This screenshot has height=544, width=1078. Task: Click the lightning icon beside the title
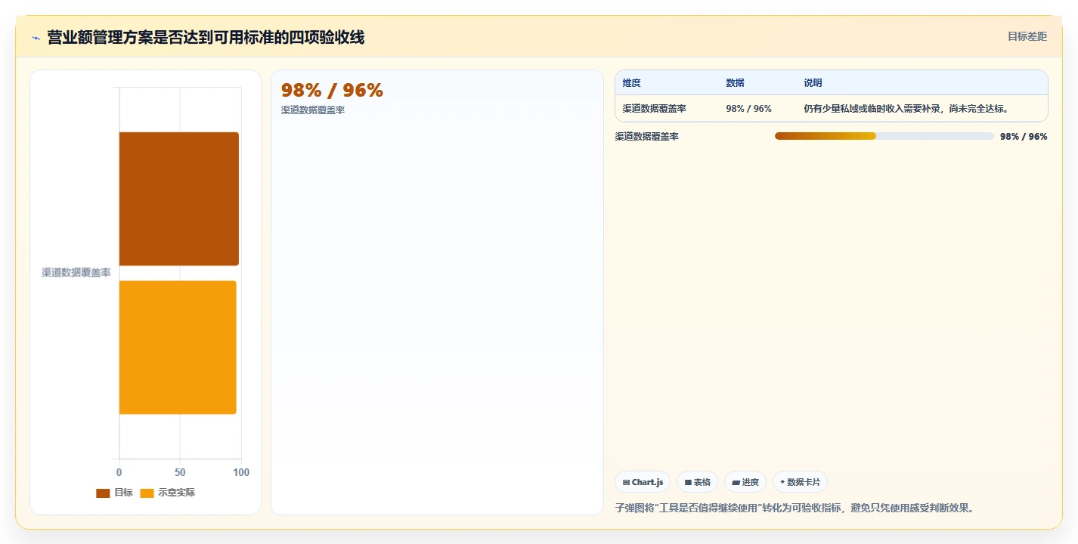pyautogui.click(x=36, y=38)
